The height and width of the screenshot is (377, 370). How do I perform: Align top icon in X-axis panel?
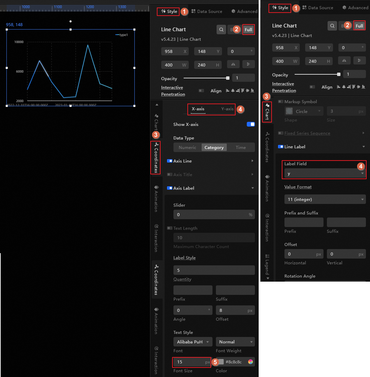(x=242, y=91)
